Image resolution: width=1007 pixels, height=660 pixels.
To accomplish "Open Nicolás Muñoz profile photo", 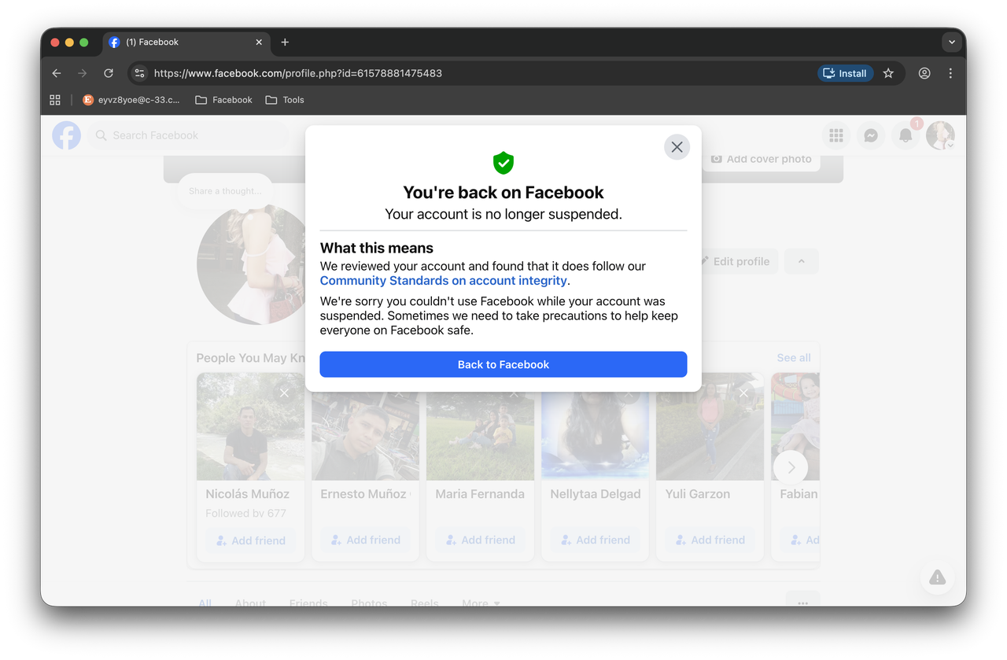I will 250,426.
